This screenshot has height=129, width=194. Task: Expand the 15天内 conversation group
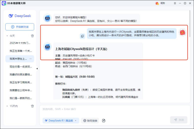(x=7, y=106)
